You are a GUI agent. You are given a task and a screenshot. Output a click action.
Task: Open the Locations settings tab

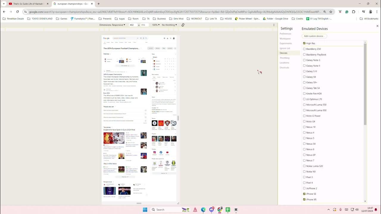(284, 63)
